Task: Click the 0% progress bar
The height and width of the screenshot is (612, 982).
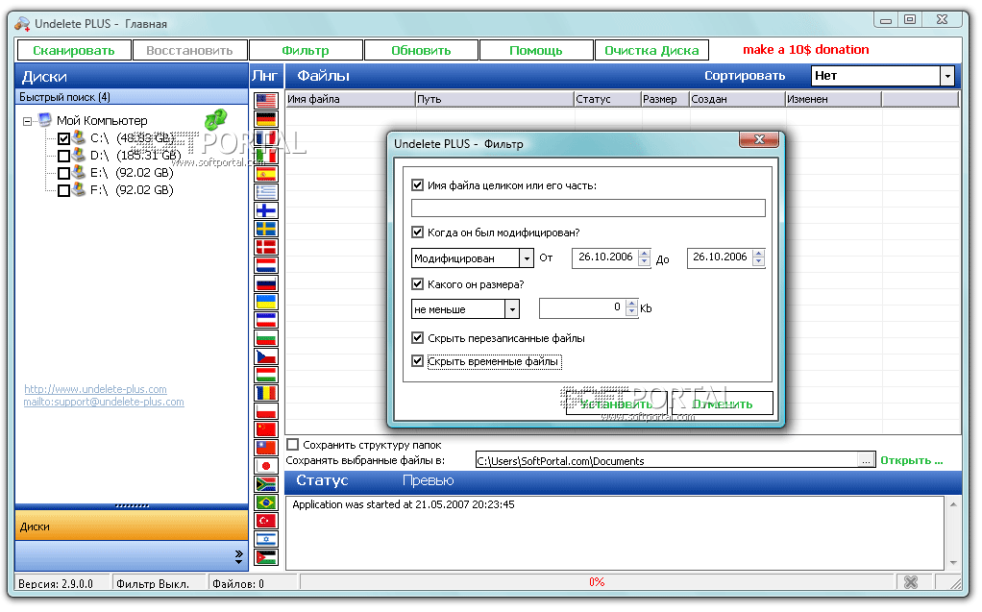Action: point(596,582)
